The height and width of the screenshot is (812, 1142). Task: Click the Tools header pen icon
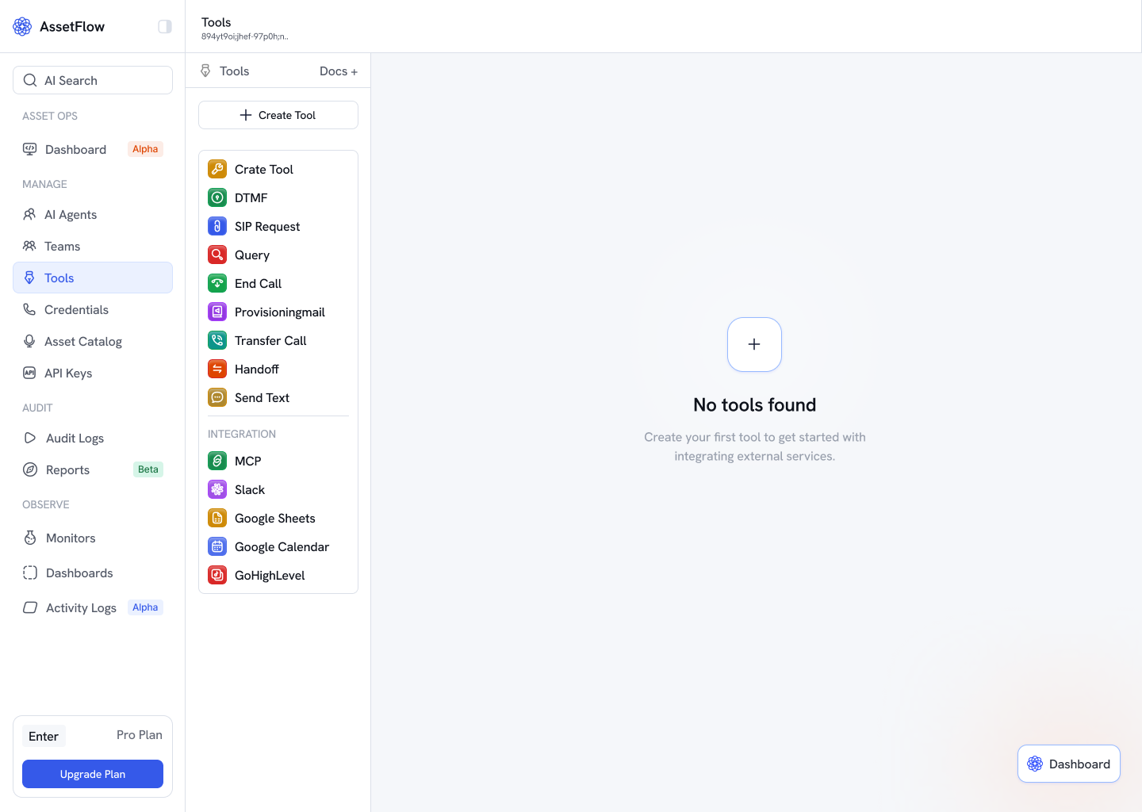click(x=205, y=71)
